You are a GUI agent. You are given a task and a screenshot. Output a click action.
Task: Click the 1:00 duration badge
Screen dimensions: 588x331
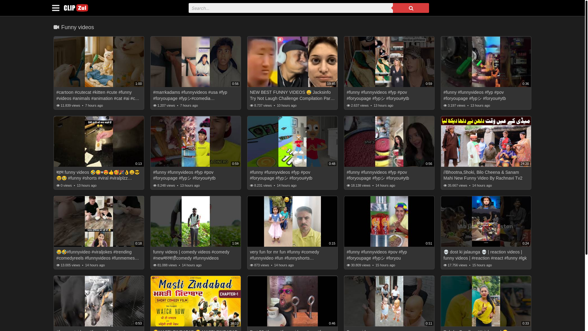click(x=139, y=84)
